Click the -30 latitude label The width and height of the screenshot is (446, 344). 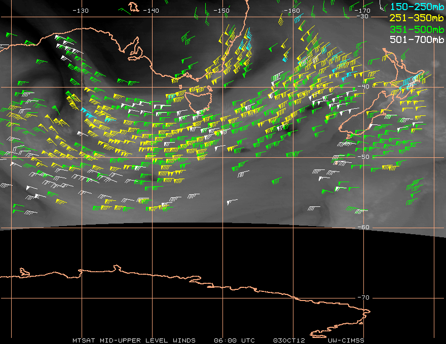click(362, 17)
